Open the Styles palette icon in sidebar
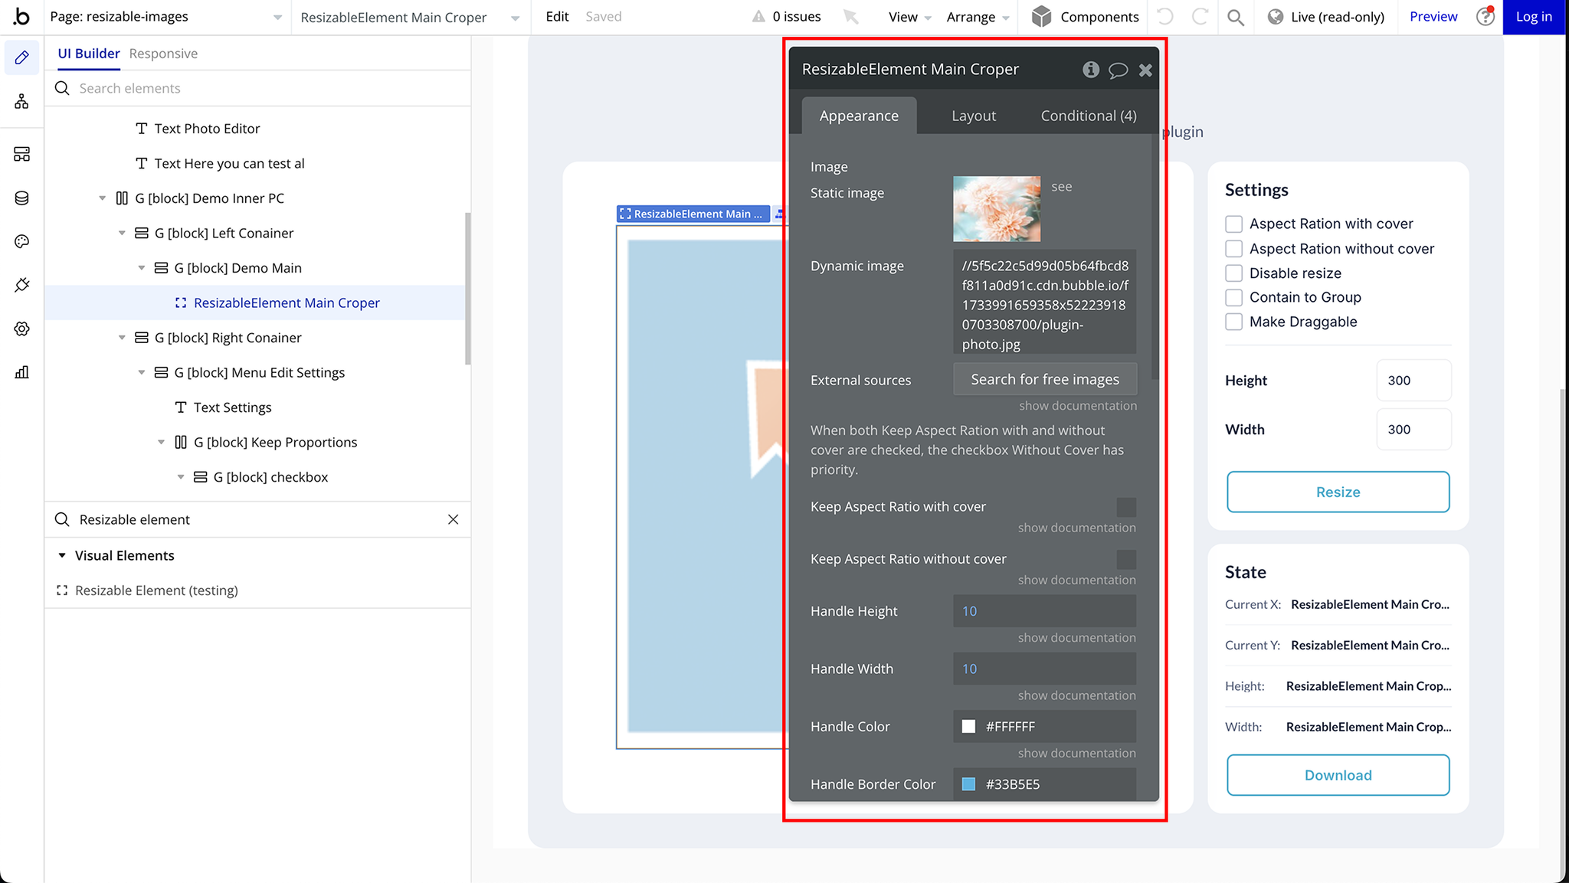This screenshot has width=1569, height=883. (x=21, y=242)
